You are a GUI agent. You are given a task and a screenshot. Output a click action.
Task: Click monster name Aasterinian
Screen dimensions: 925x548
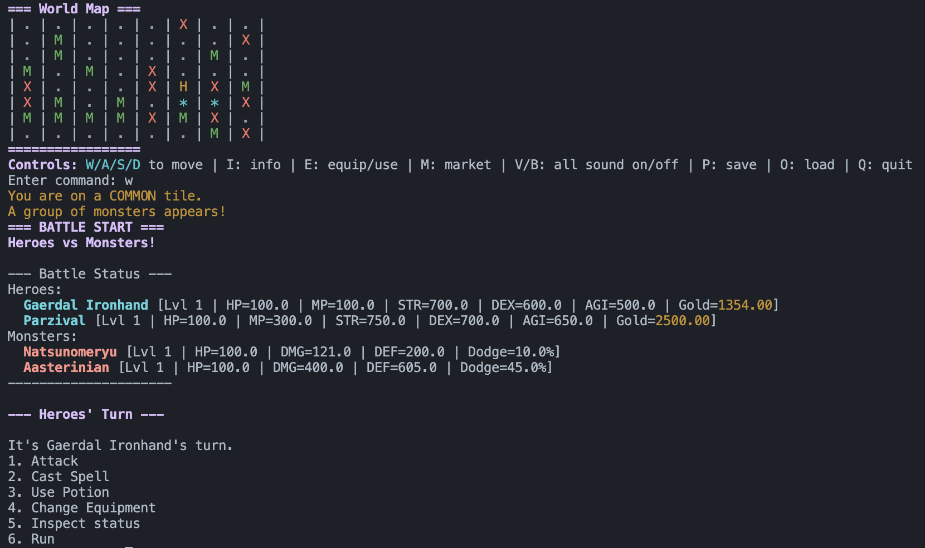pos(66,368)
